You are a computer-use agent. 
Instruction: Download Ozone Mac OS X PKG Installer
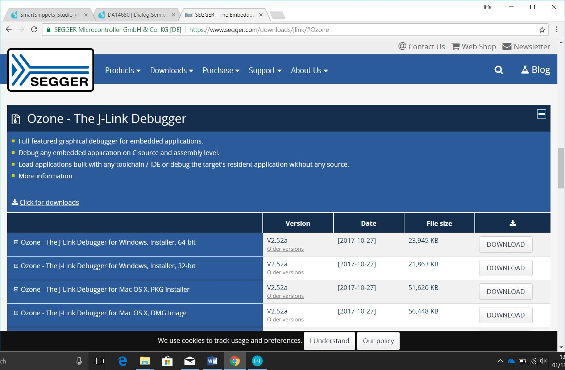click(x=506, y=291)
